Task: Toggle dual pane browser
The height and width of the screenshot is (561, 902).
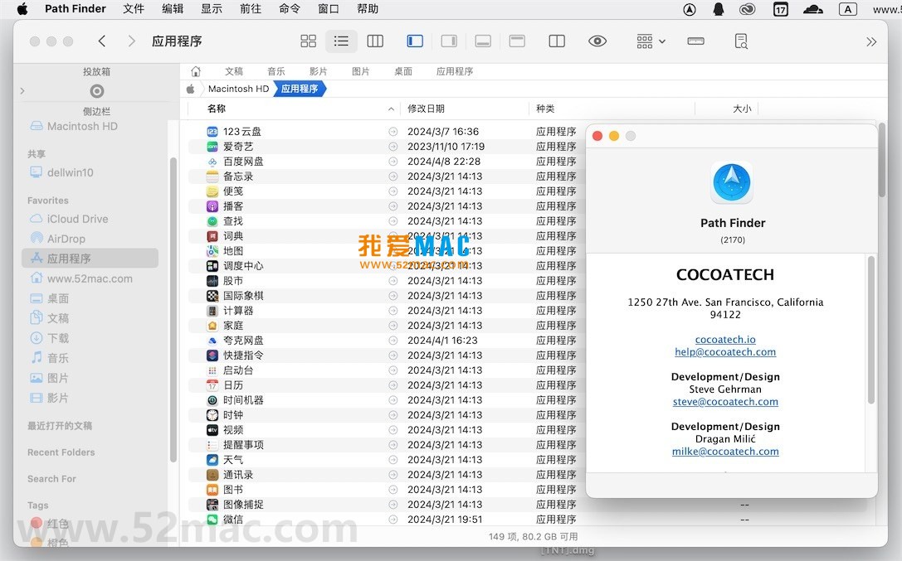Action: (557, 41)
